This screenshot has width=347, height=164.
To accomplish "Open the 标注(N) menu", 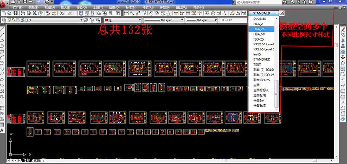I will [x=131, y=8].
